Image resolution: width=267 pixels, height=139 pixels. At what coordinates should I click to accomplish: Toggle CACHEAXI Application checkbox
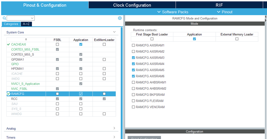[x=81, y=44]
